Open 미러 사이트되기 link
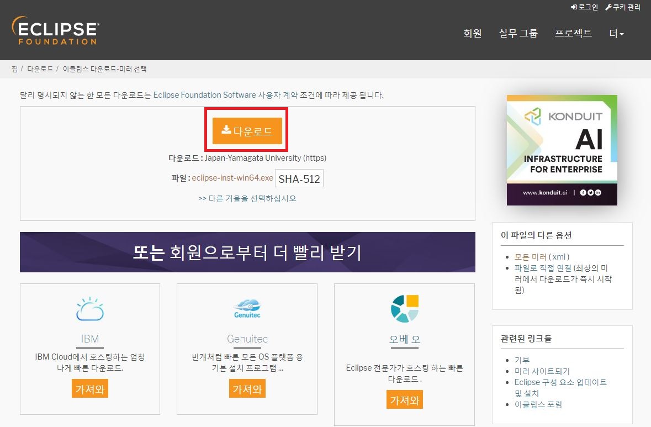 [542, 371]
